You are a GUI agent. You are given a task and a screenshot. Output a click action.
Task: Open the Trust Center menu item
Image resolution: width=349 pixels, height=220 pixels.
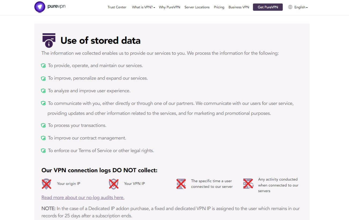pyautogui.click(x=117, y=7)
